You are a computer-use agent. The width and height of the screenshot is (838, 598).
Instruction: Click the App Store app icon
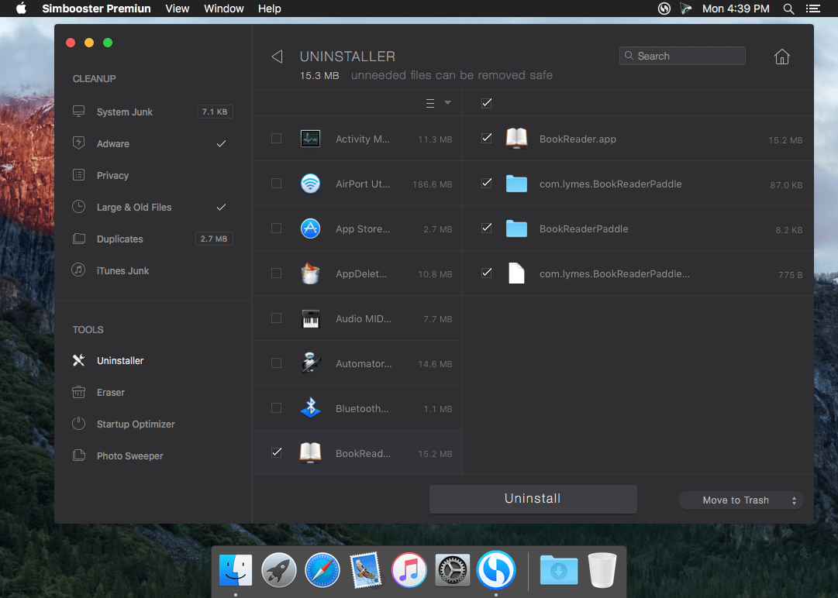click(311, 229)
